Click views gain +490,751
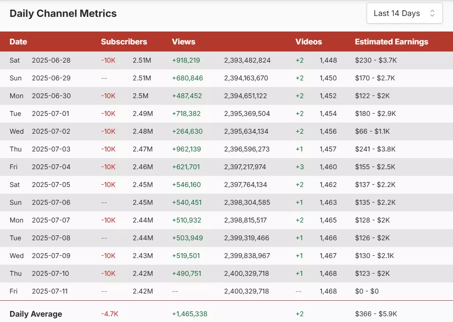 pos(186,274)
